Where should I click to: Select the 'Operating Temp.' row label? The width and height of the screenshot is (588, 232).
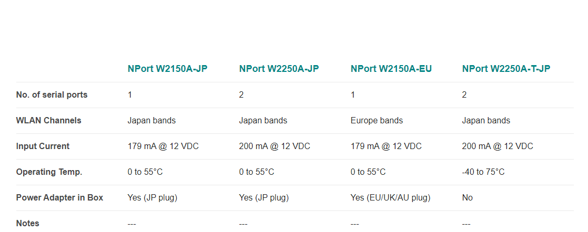tap(49, 172)
